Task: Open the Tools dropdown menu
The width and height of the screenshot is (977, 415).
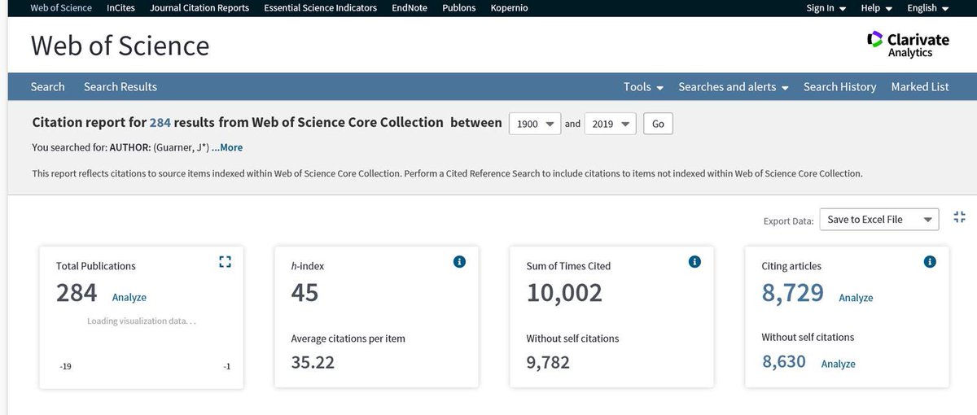Action: (x=643, y=87)
